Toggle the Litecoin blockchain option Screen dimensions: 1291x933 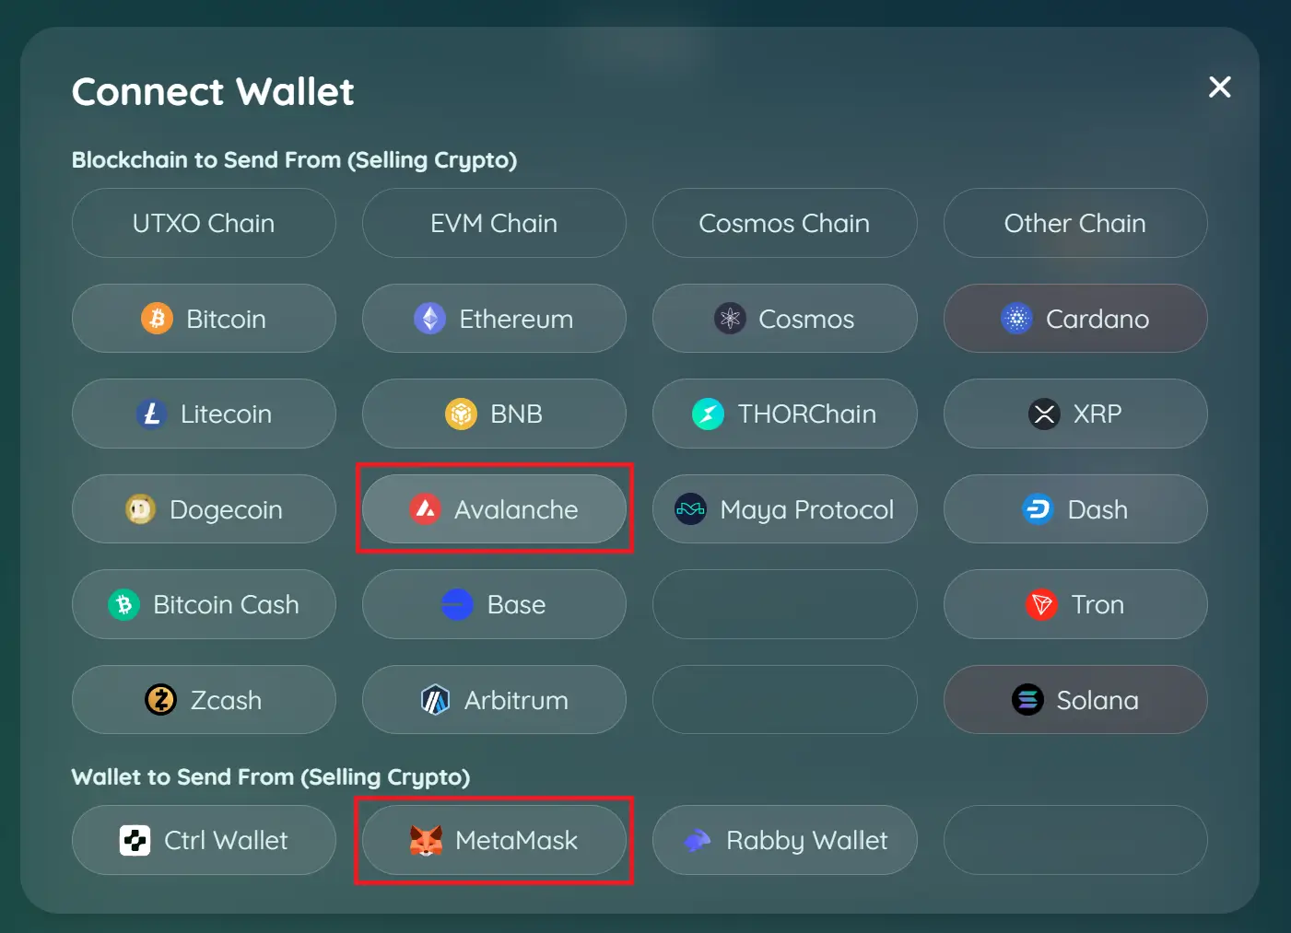pos(204,414)
